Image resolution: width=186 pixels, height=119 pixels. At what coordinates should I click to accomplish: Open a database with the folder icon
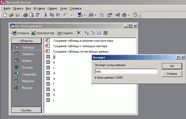[x=11, y=15]
